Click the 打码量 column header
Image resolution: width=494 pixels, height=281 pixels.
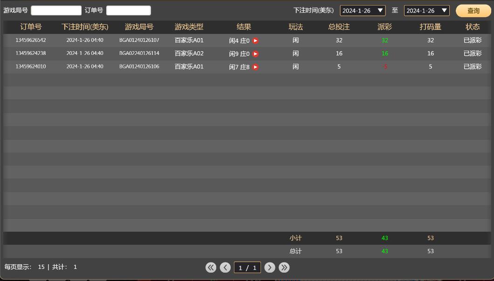click(x=430, y=27)
